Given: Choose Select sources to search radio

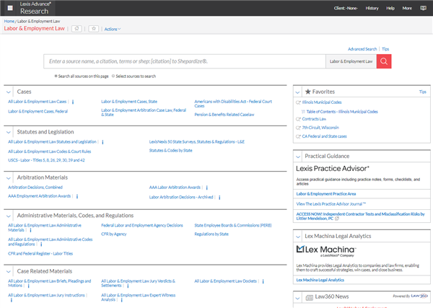Looking at the screenshot, I should pos(113,76).
